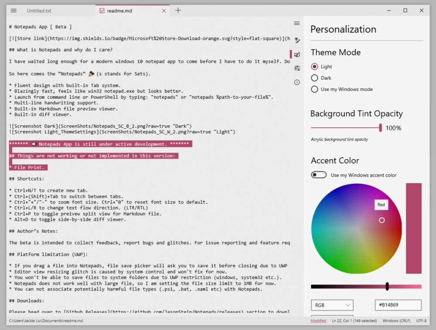Screen dimensions: 436x330
Task: Click the accent color preview bar
Action: coord(414,228)
